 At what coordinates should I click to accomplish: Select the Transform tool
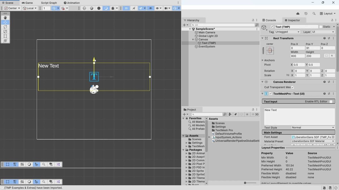(x=5, y=41)
